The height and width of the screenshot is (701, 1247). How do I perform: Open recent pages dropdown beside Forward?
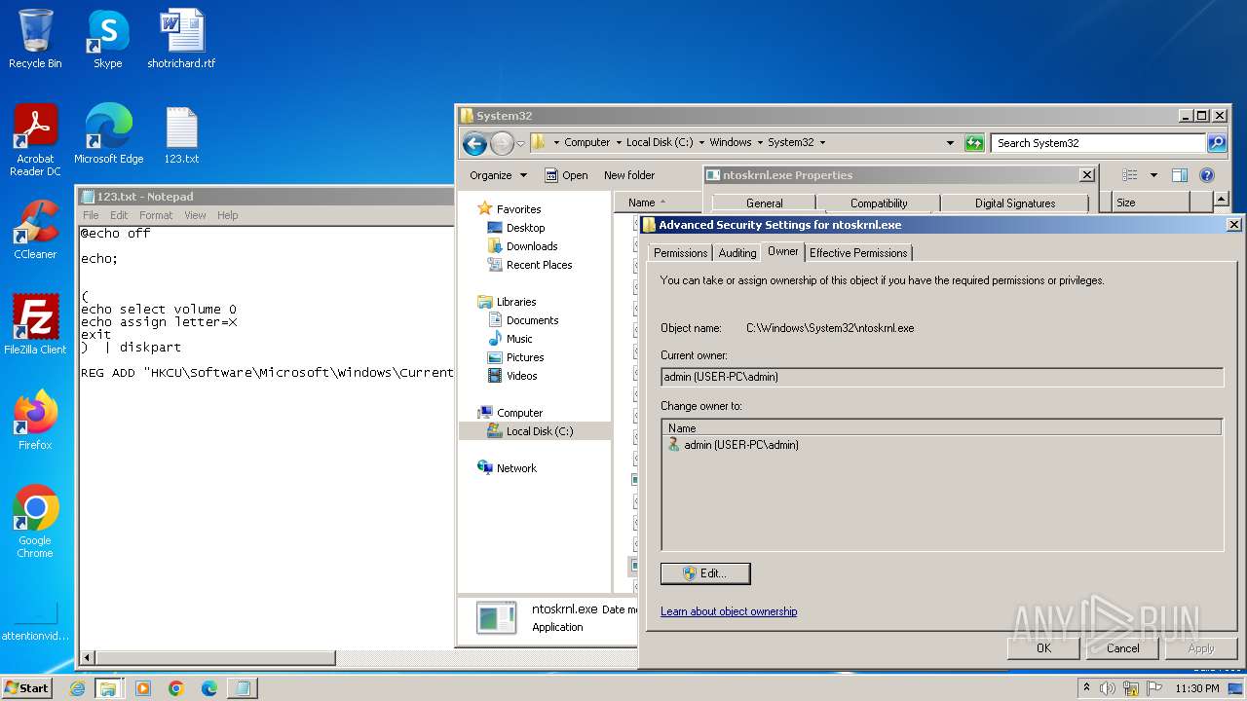pos(520,143)
